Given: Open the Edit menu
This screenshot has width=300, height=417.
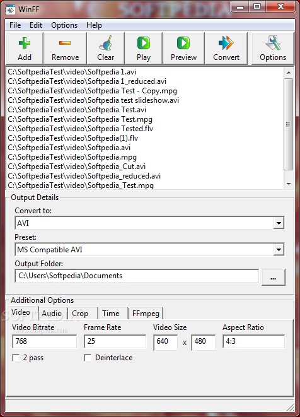Looking at the screenshot, I should [36, 25].
